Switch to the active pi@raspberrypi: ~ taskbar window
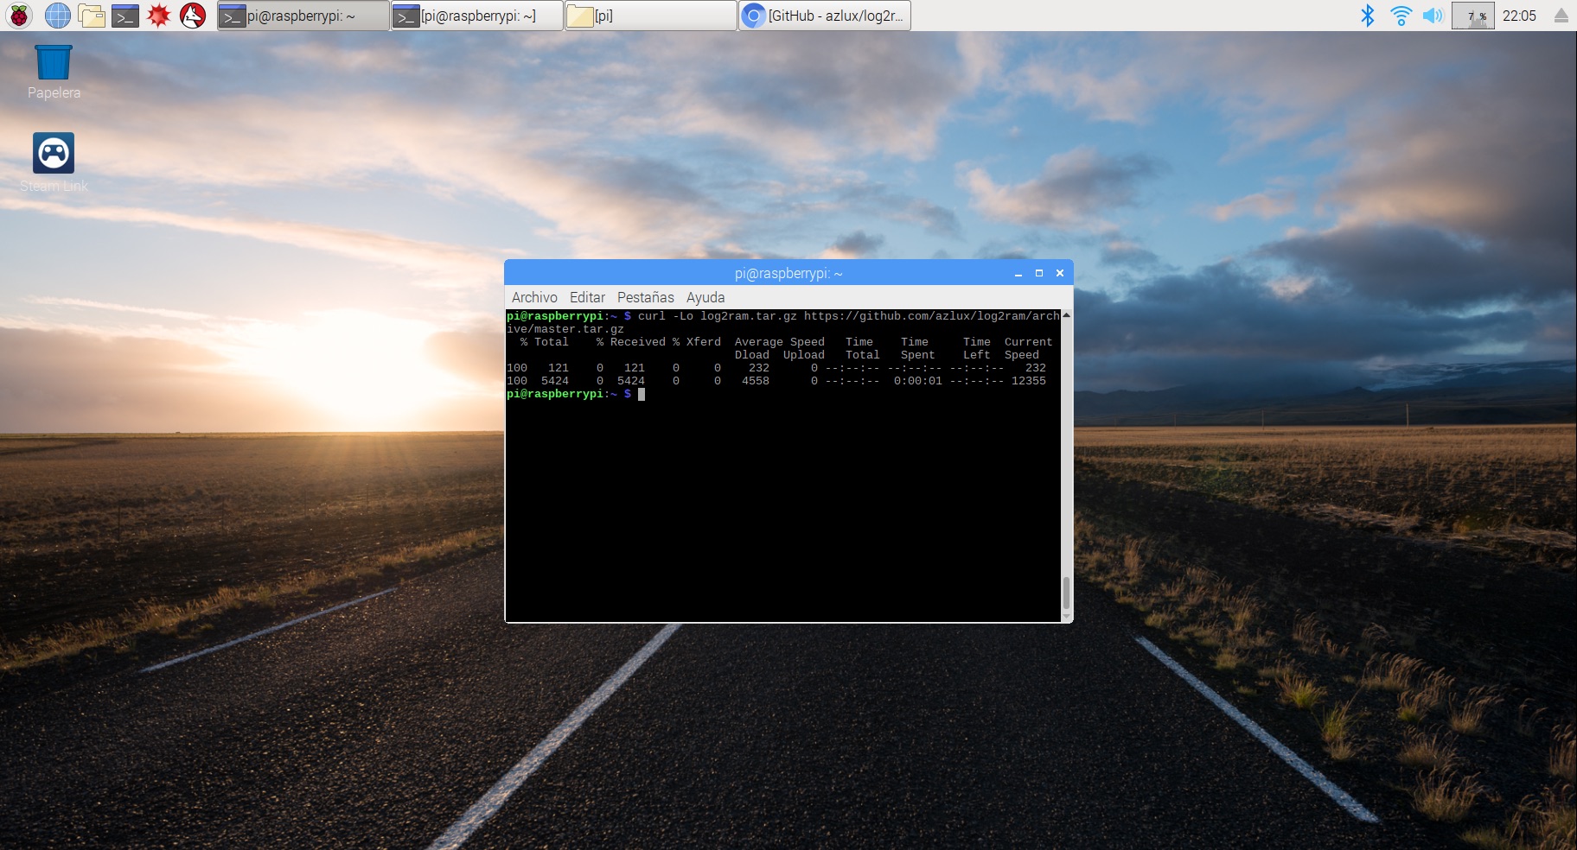The image size is (1577, 850). tap(303, 16)
